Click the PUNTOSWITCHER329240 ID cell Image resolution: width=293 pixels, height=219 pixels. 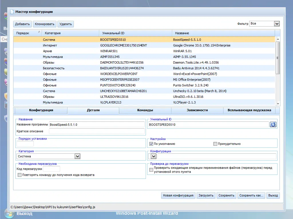tap(118, 85)
